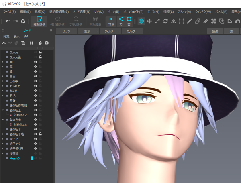Open the タグ menu in the node panel
The image size is (241, 183).
click(x=26, y=36)
